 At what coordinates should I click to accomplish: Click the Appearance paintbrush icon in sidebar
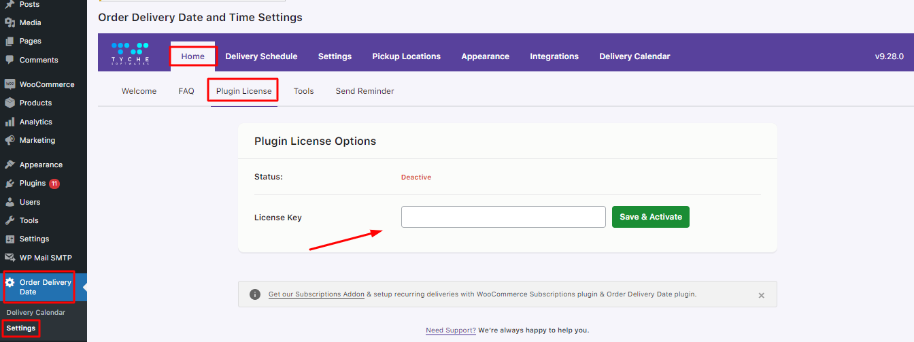10,165
